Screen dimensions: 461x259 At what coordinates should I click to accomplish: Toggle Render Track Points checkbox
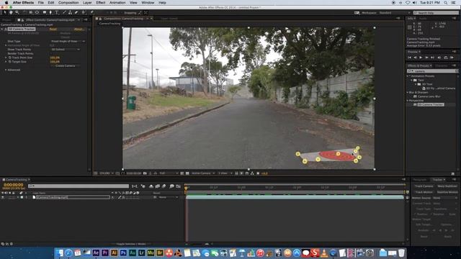(50, 54)
